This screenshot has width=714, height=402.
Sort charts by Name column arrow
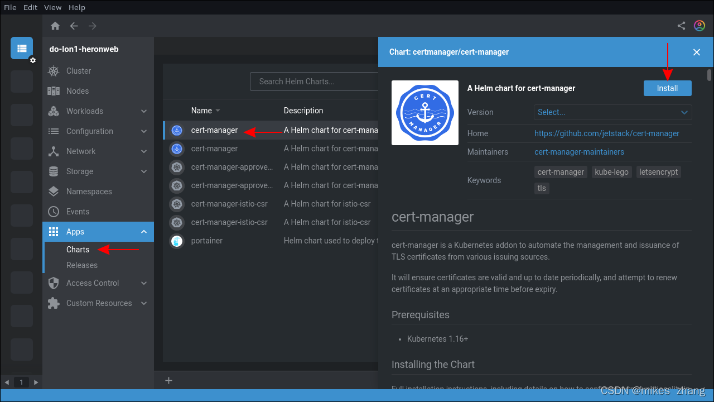pos(218,111)
